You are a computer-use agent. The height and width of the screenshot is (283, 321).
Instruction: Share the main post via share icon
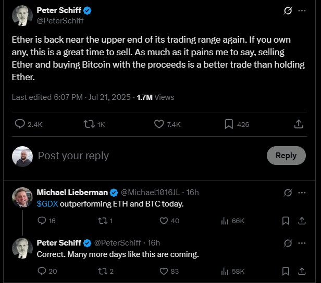click(x=299, y=124)
